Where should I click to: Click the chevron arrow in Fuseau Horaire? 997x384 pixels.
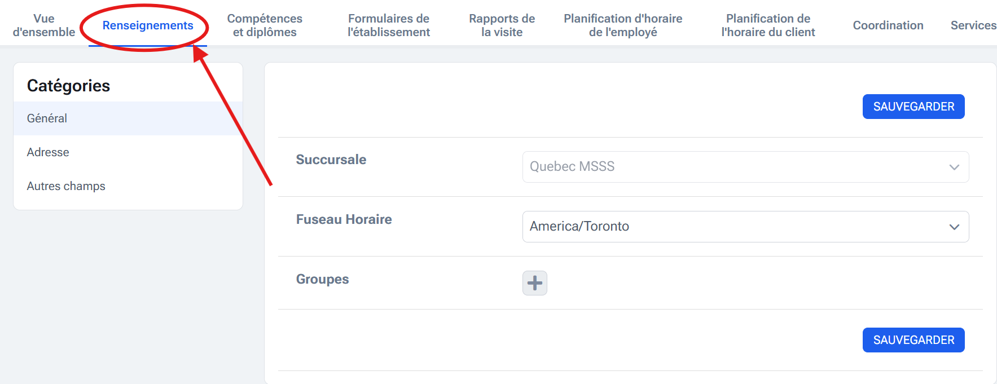[x=954, y=227]
